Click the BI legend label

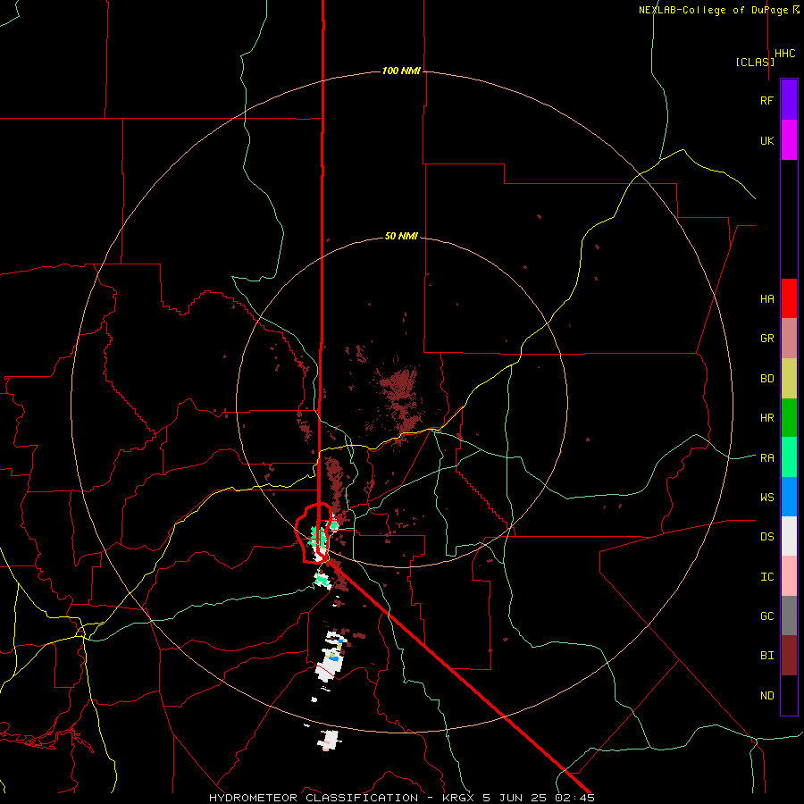pyautogui.click(x=766, y=656)
